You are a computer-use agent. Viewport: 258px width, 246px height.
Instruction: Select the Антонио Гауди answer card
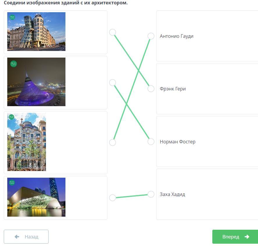tap(207, 36)
